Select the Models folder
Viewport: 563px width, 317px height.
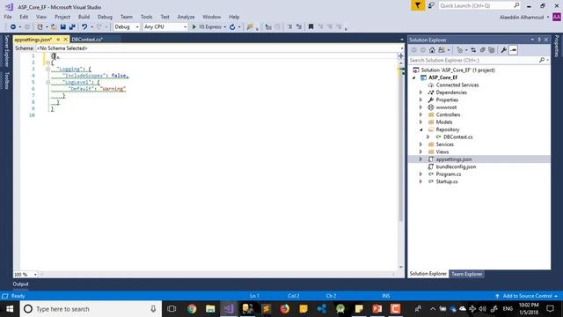pos(444,122)
